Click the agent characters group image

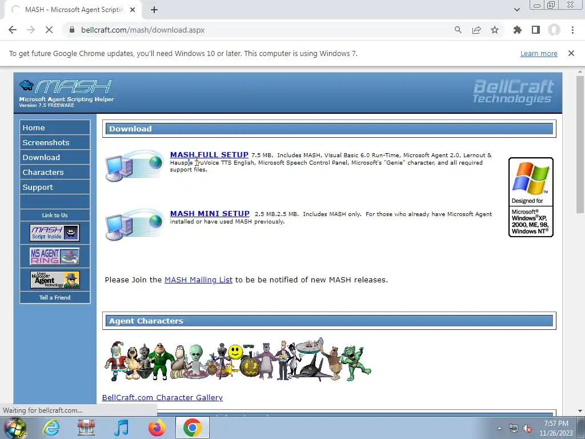coord(238,360)
